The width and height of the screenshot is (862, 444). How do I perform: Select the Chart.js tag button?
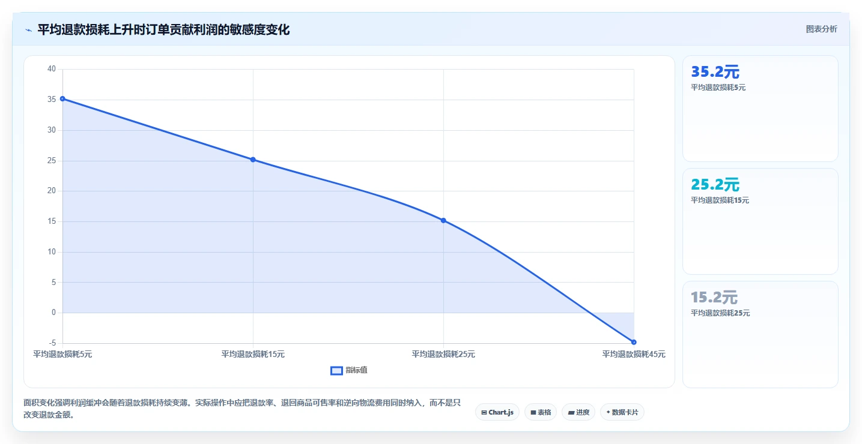(497, 412)
